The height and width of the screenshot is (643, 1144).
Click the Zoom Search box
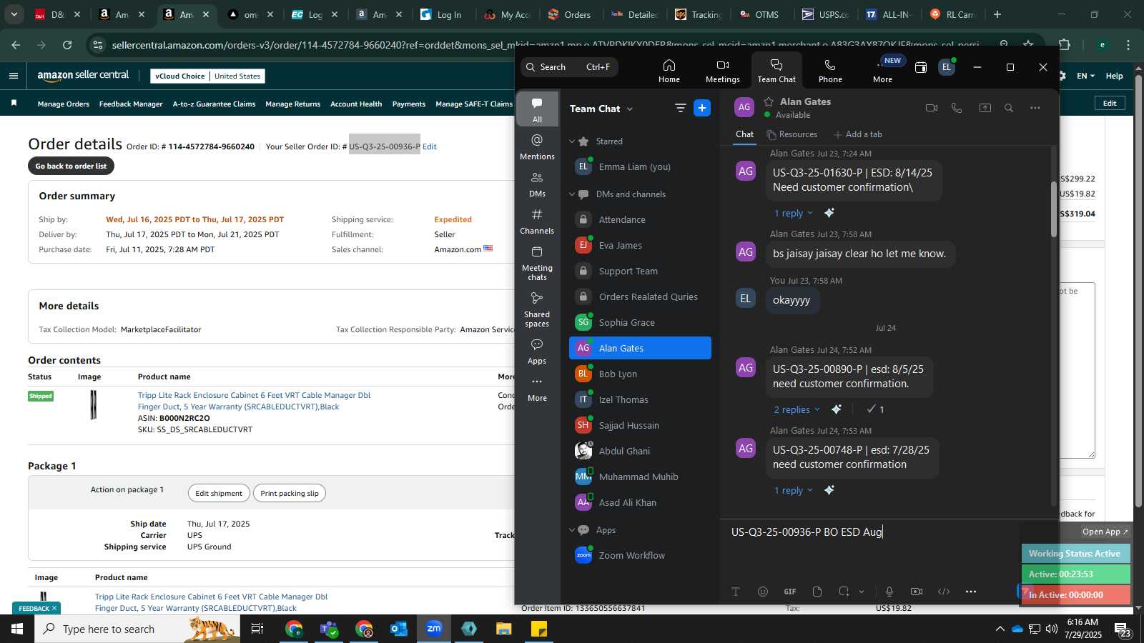coord(569,67)
